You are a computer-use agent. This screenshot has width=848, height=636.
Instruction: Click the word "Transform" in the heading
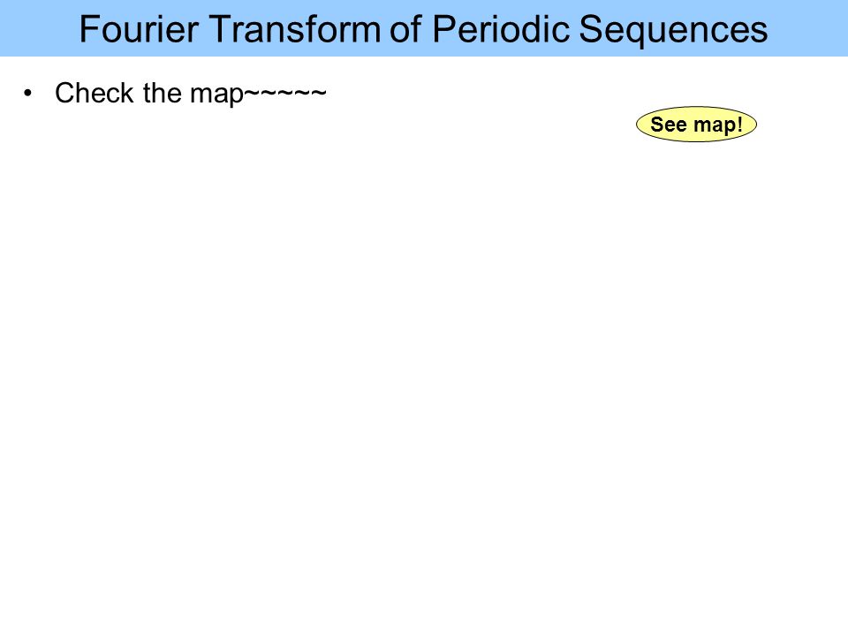(295, 28)
